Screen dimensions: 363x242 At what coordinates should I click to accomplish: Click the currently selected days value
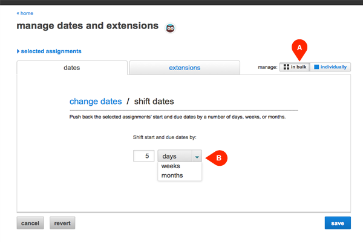click(173, 156)
